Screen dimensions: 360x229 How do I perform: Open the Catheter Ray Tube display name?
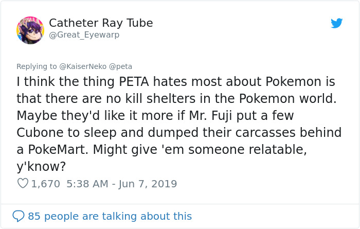pos(101,23)
